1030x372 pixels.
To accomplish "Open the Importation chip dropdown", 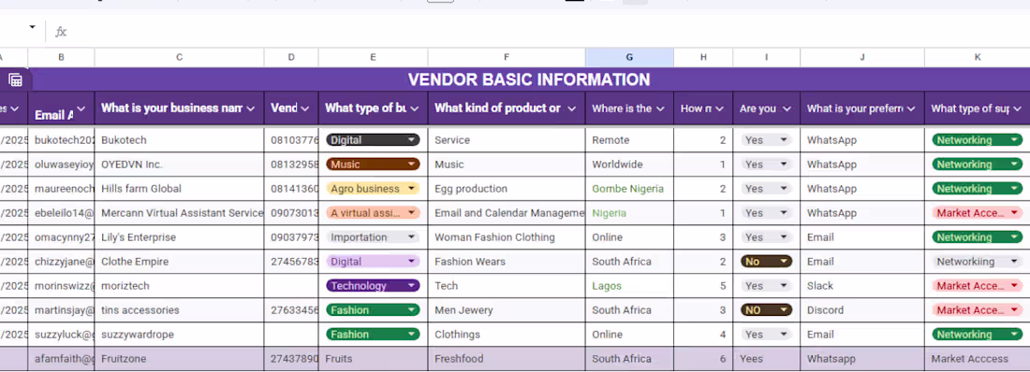I will [x=373, y=237].
